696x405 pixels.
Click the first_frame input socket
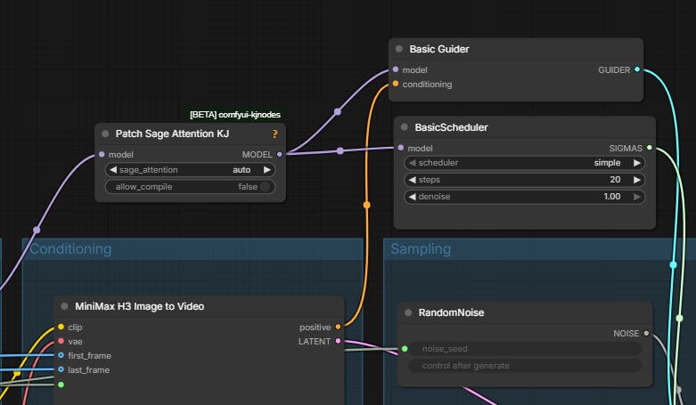pyautogui.click(x=61, y=355)
